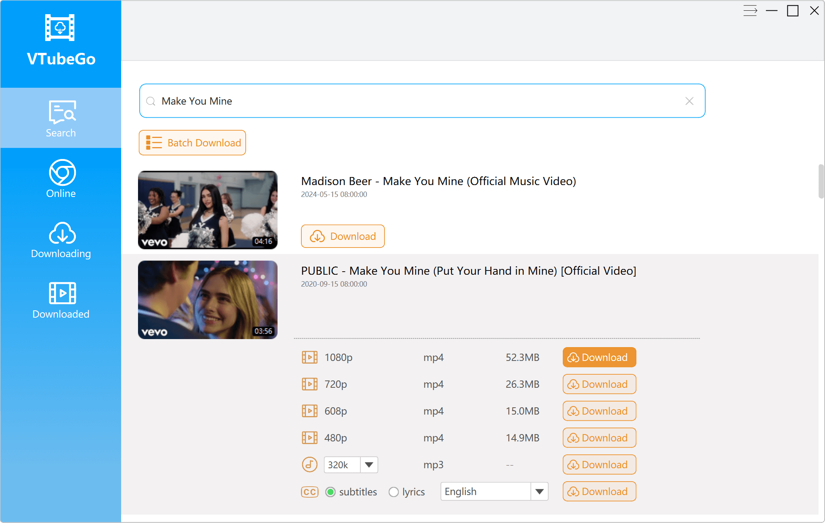Click the 608p video format icon
The image size is (825, 523).
[x=309, y=411]
